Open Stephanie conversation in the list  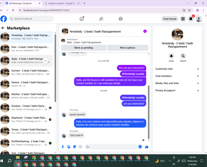tap(26, 119)
